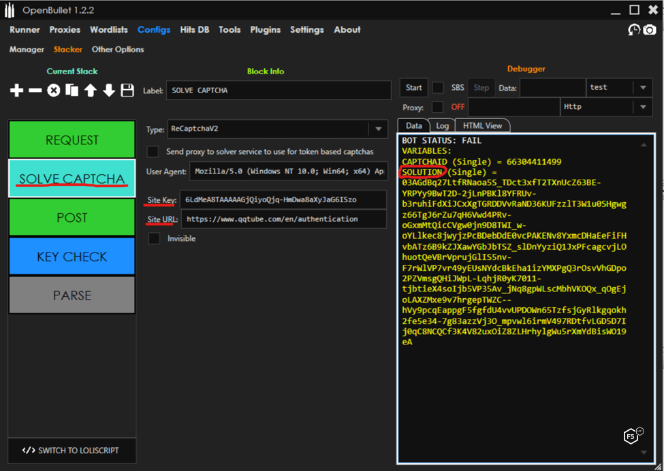This screenshot has height=471, width=664.
Task: Click the minus icon to remove selected block
Action: pyautogui.click(x=35, y=91)
